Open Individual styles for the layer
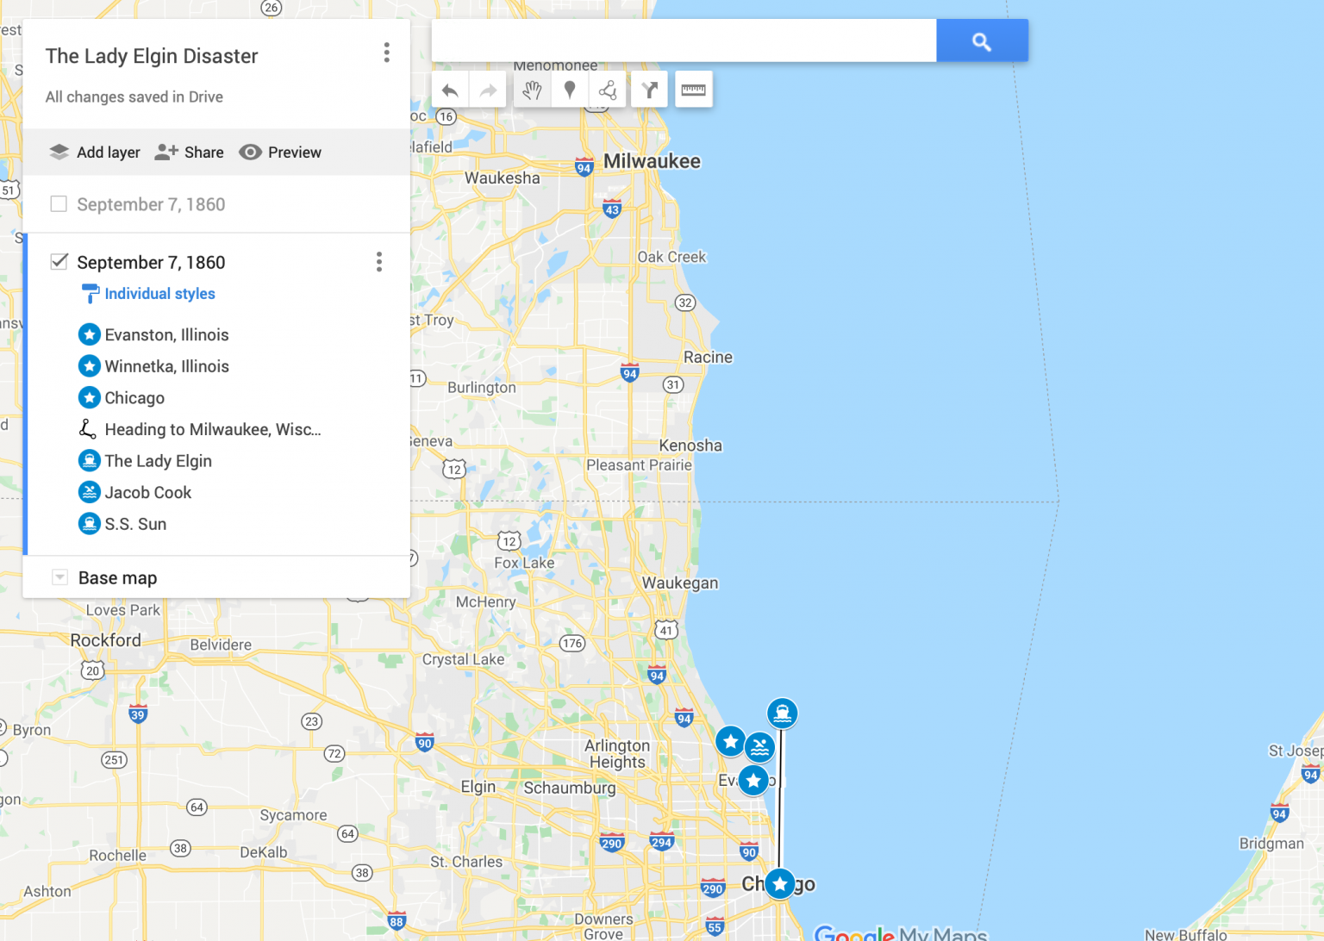The width and height of the screenshot is (1324, 941). (159, 293)
